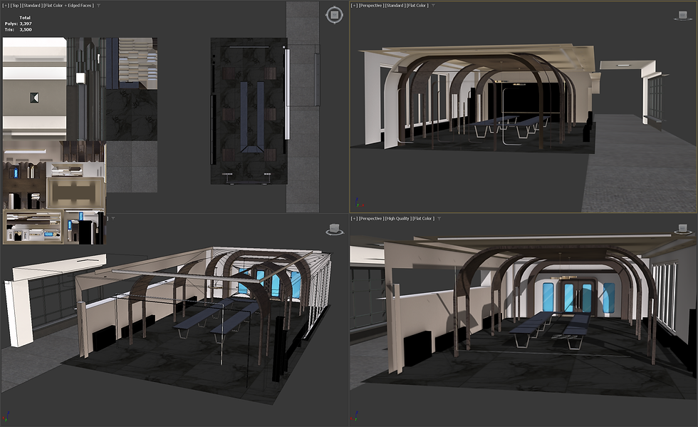
Task: Open [Flat Color] menu in High Quality viewport
Action: [423, 218]
